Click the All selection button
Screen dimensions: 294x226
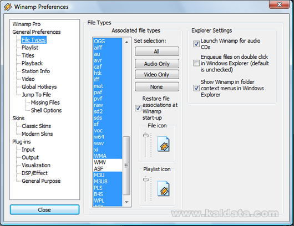point(157,52)
